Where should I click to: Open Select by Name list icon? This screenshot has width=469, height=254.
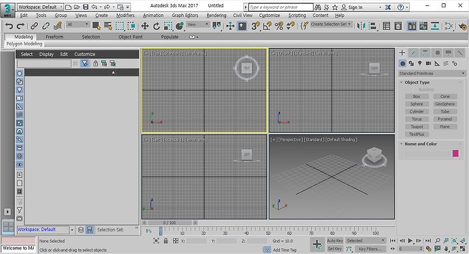click(x=108, y=26)
